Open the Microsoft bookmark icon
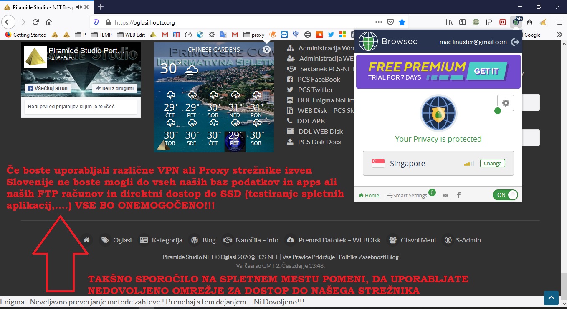 [342, 35]
